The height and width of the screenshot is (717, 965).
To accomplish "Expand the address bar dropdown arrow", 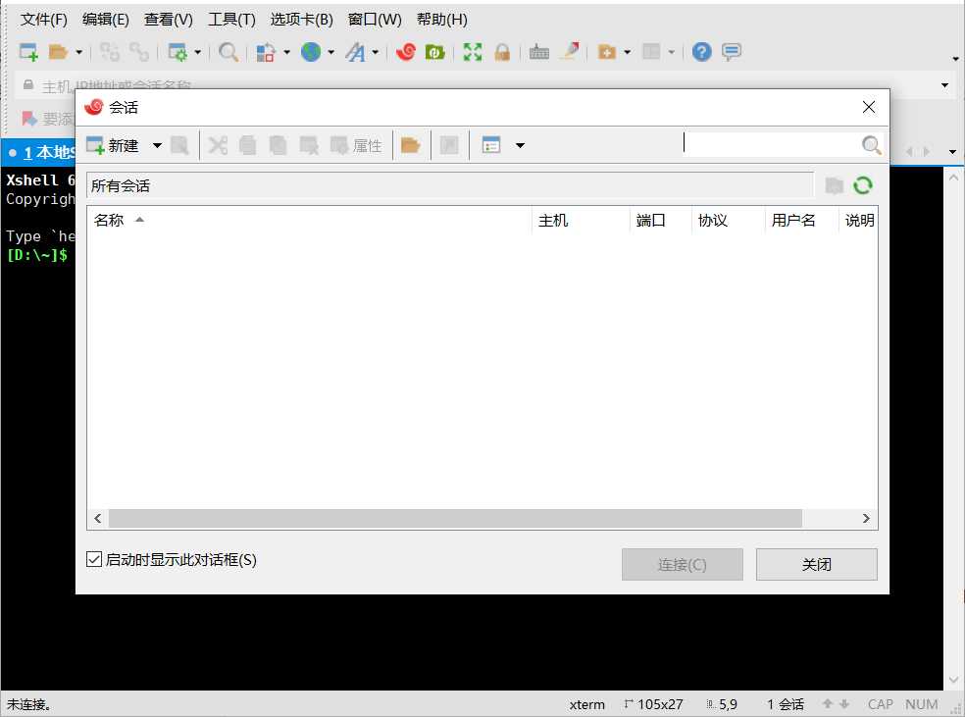I will click(944, 85).
